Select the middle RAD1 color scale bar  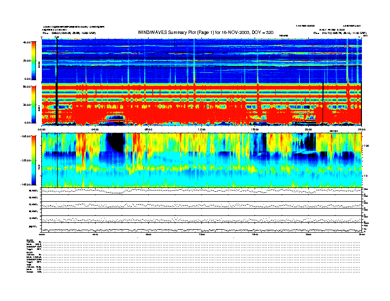(x=33, y=104)
